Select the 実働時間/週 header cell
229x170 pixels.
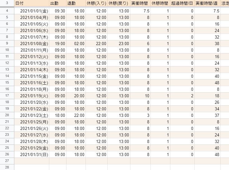point(207,3)
